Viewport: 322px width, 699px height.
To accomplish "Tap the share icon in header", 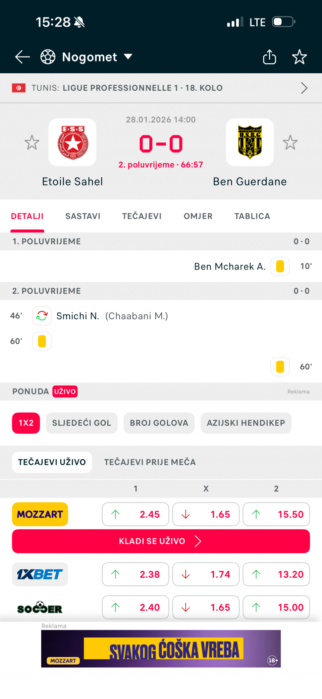I will pos(269,57).
